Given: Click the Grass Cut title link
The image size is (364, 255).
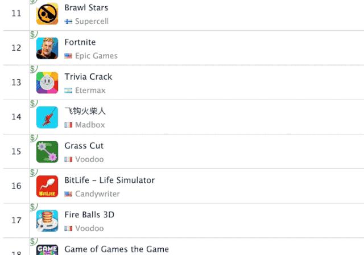Looking at the screenshot, I should [84, 146].
